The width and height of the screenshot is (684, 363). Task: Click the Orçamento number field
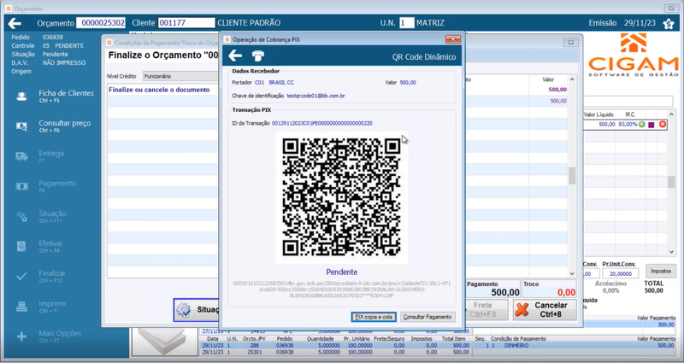101,23
